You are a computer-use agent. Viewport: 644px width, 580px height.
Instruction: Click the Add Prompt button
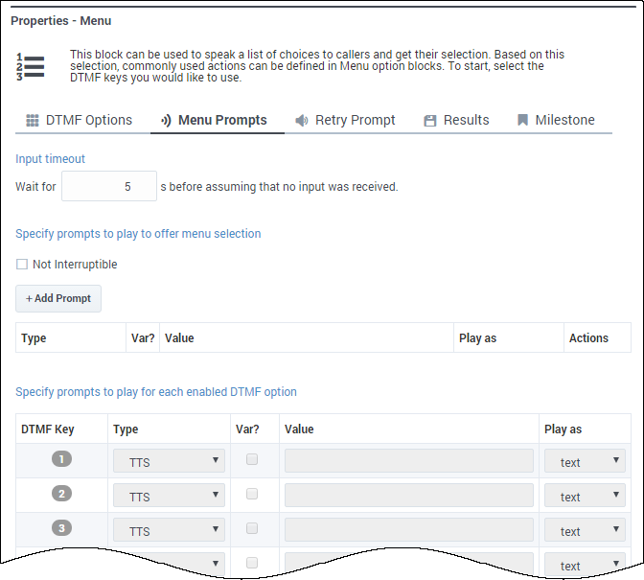58,298
